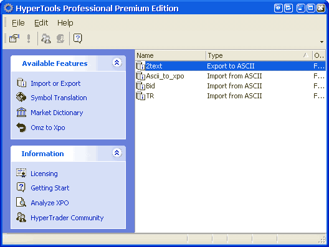Click the second extra title bar button
The image size is (329, 247).
288,8
